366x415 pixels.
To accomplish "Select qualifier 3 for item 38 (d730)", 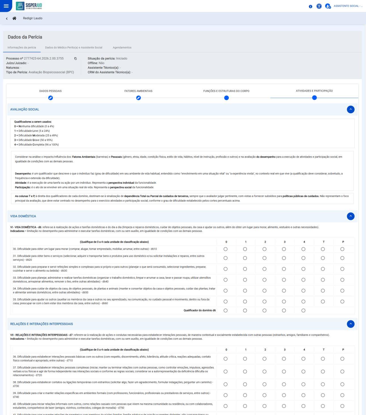I will point(284,384).
